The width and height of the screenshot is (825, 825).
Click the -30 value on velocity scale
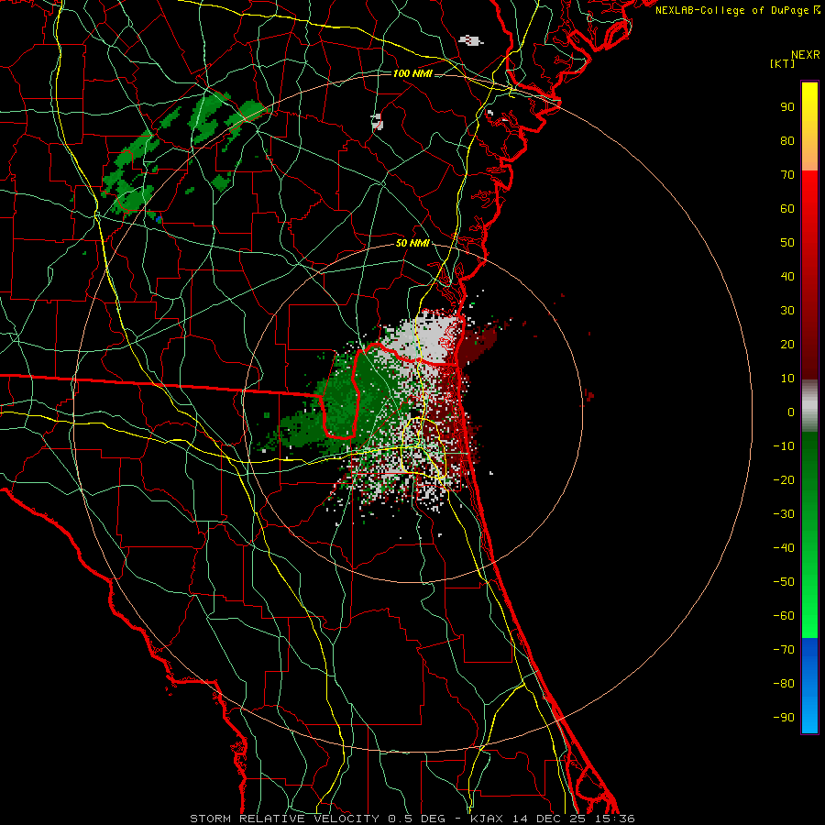coord(784,514)
